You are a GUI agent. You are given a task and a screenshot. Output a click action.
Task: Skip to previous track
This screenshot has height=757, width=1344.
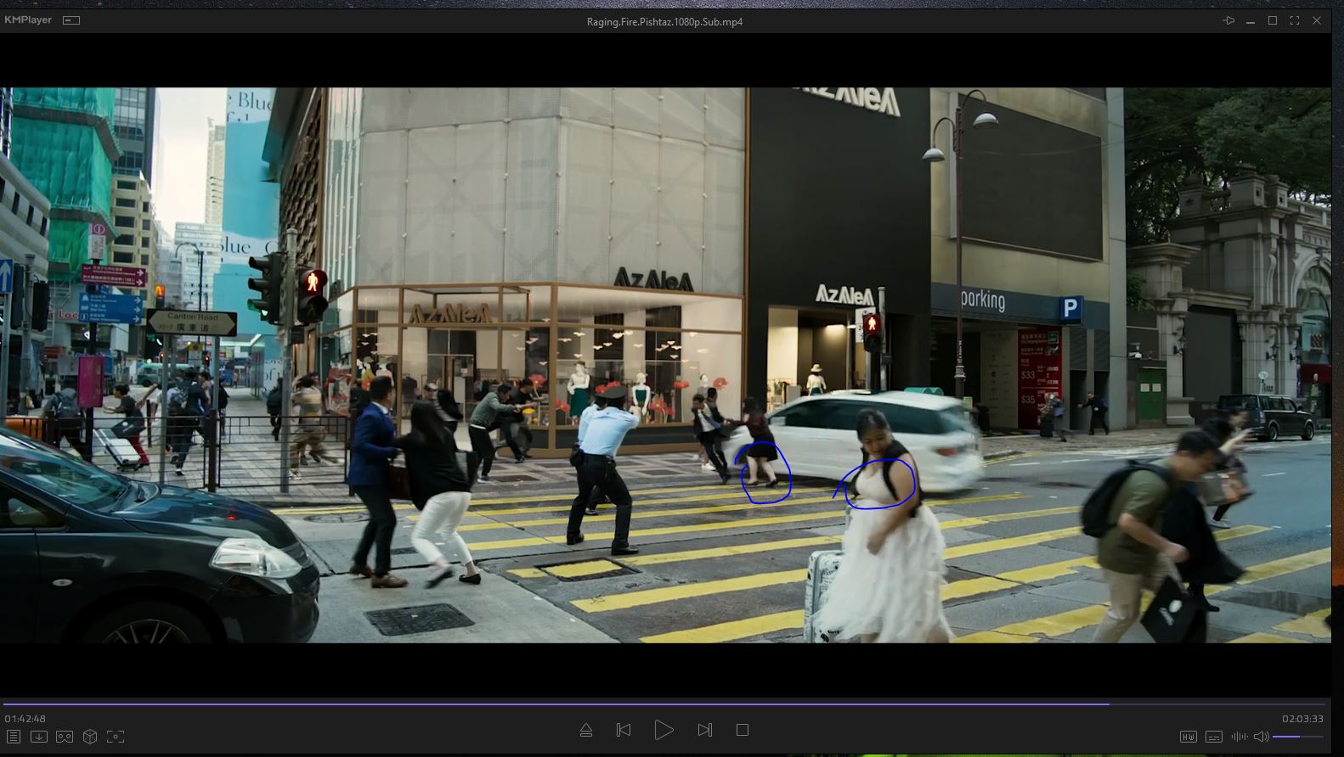click(x=624, y=730)
